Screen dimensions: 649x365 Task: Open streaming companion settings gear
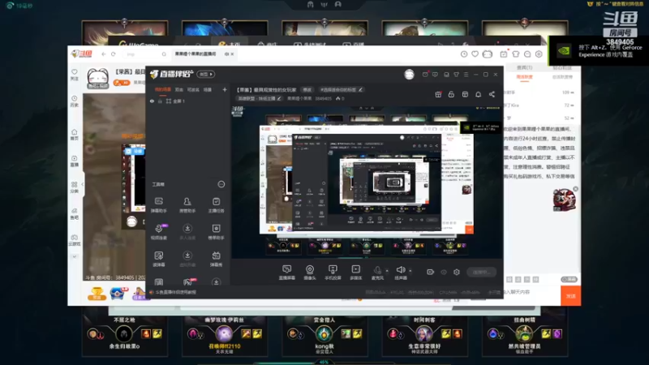pos(457,272)
